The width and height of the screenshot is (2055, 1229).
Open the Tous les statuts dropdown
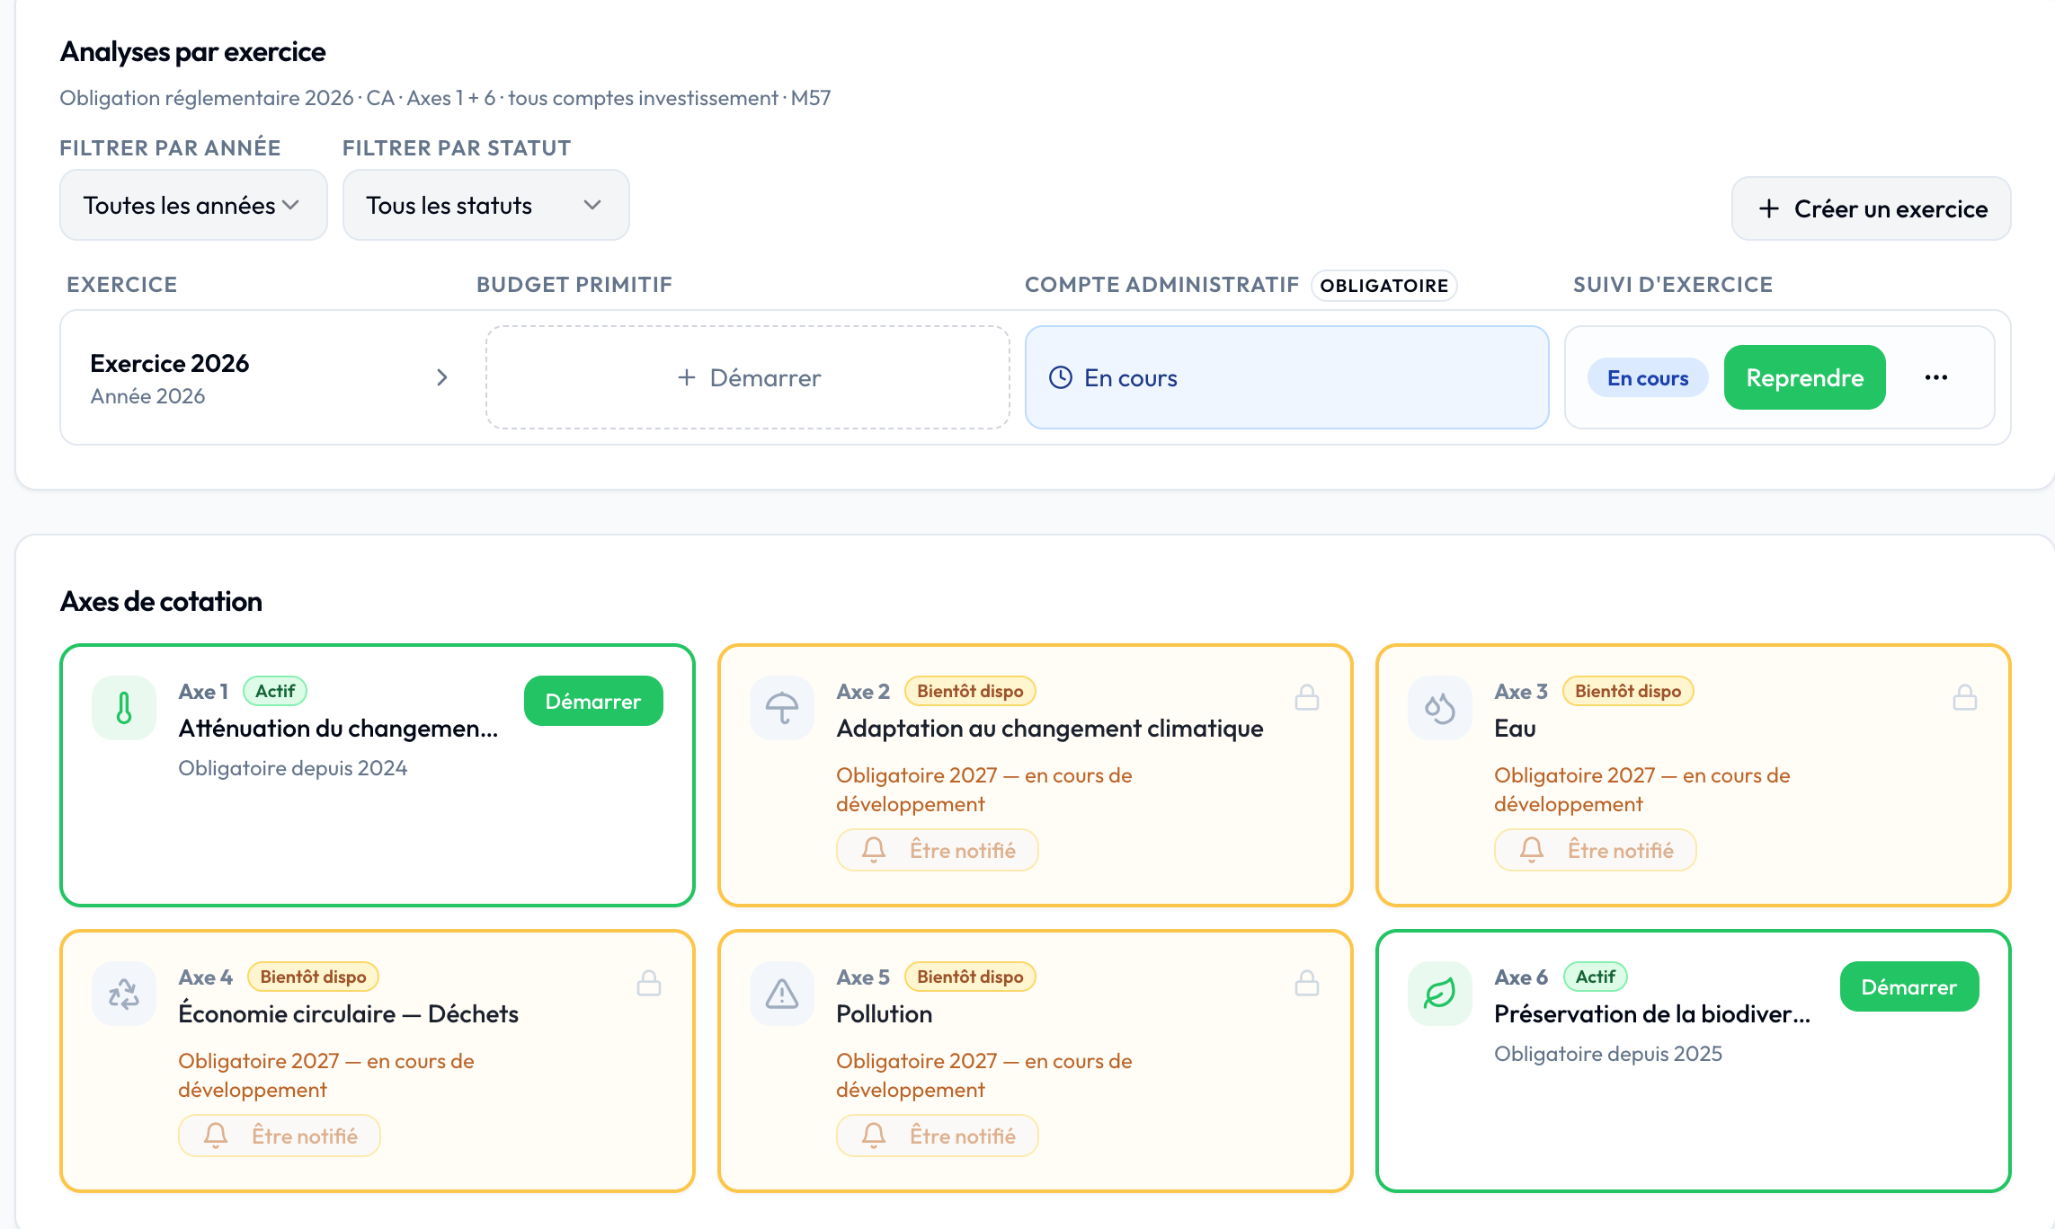tap(485, 206)
